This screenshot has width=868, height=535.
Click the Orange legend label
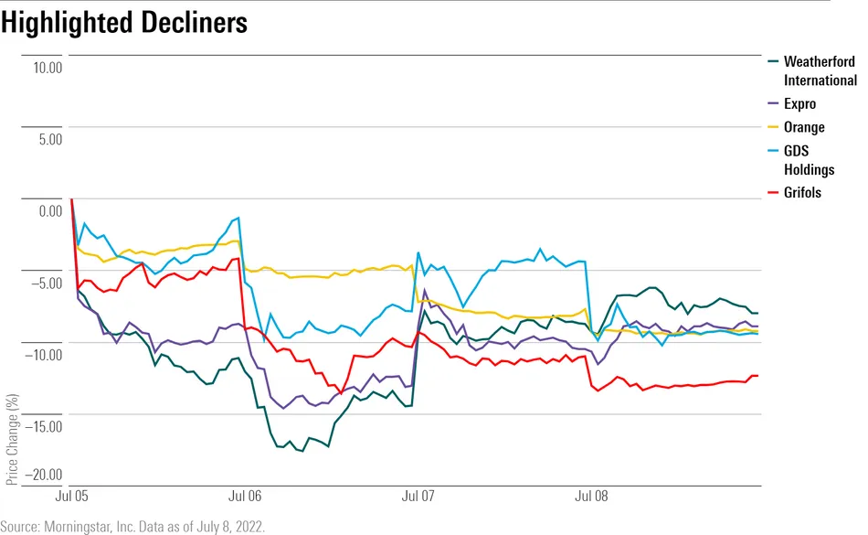804,127
